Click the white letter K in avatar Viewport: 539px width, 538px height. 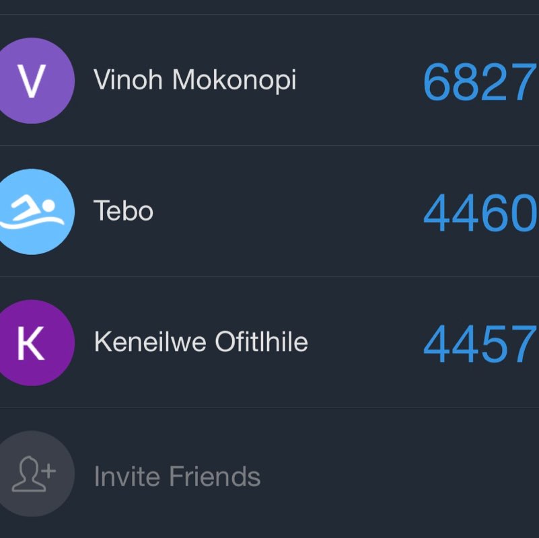[x=30, y=343]
